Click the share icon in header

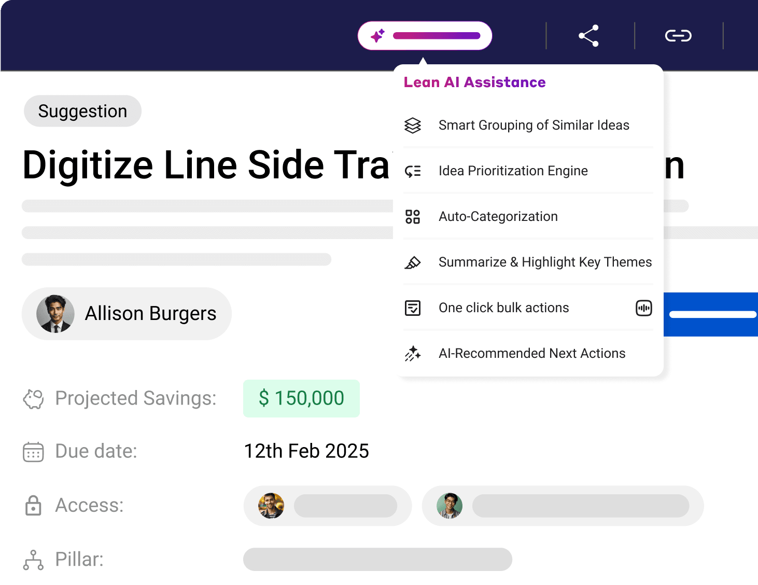click(589, 36)
